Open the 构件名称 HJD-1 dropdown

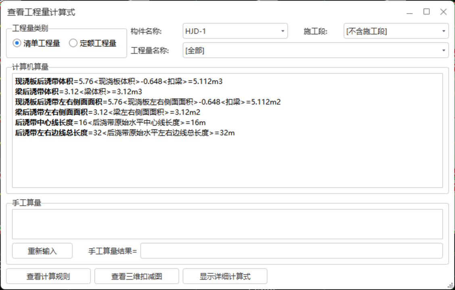[x=235, y=31]
